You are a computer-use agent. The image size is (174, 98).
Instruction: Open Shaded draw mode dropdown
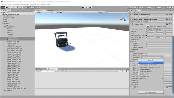[x=43, y=12]
